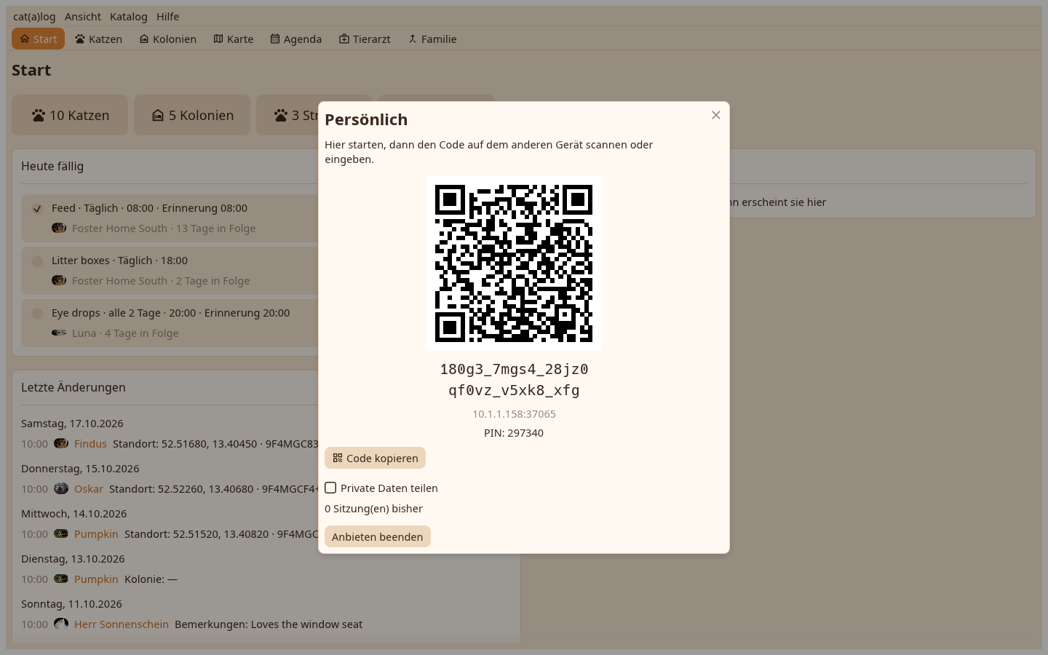Click the Code kopieren button
Image resolution: width=1048 pixels, height=655 pixels.
(375, 458)
